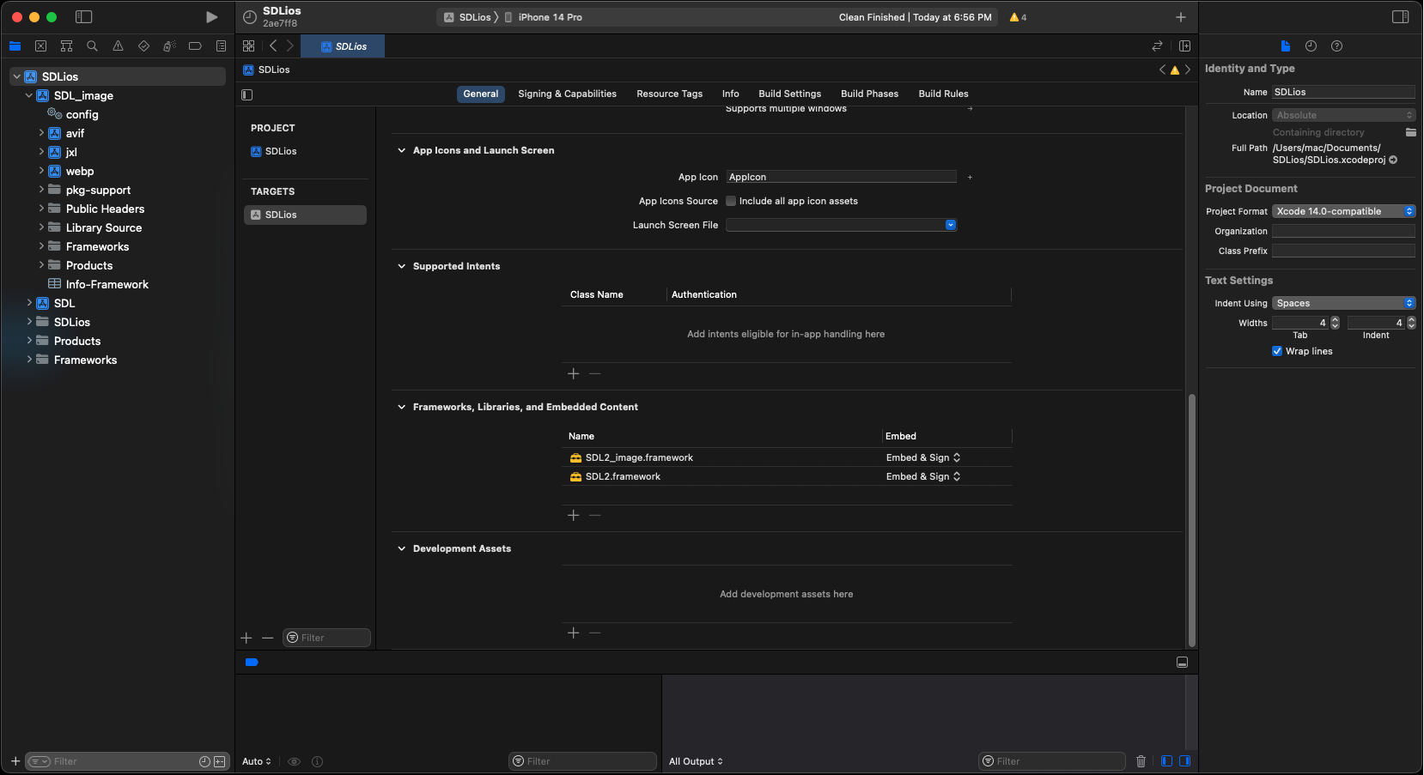Show the File inspector
Viewport: 1424px width, 775px height.
[1285, 46]
